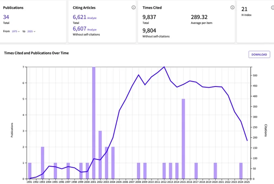The height and width of the screenshot is (184, 274).
Task: Select the 2024 publications bar
Action: coord(241,171)
